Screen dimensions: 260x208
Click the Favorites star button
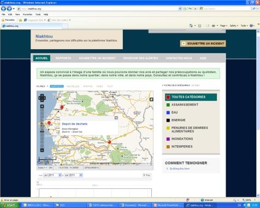click(x=8, y=20)
